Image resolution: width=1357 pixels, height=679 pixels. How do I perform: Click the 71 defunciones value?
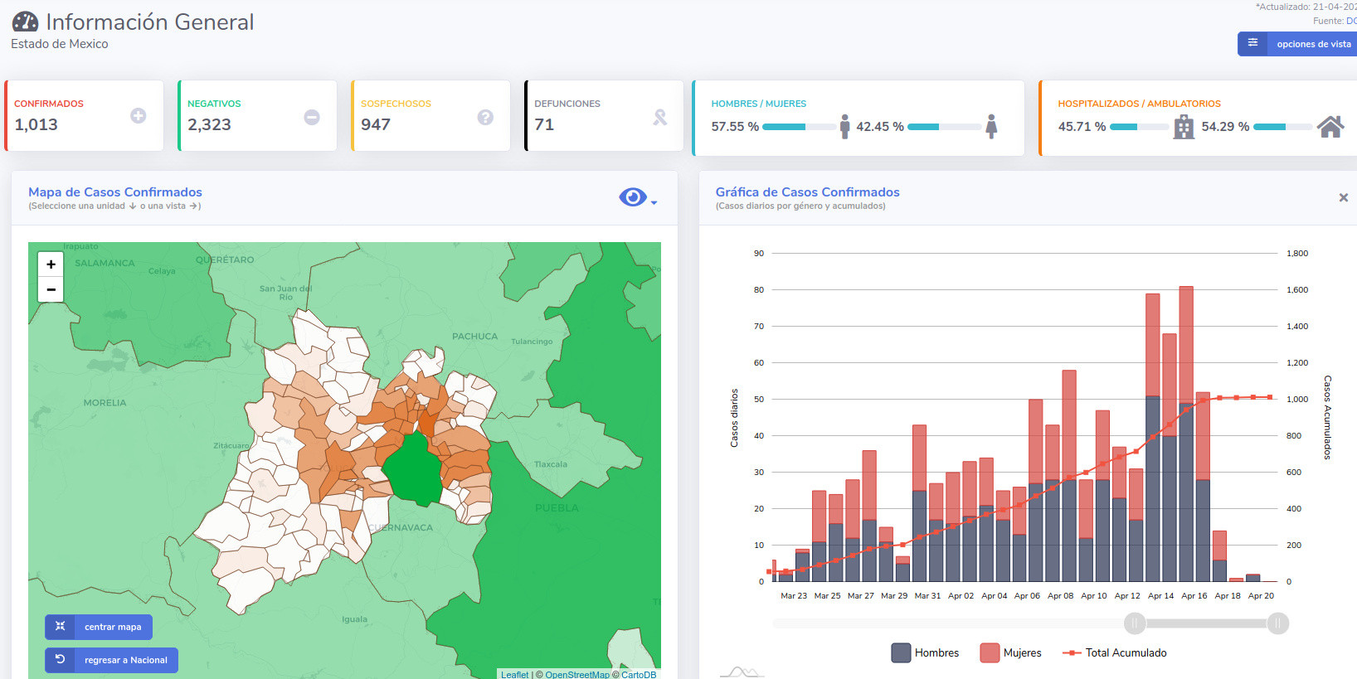coord(544,124)
